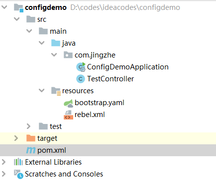Collapse the configdemo project root
Image resolution: width=216 pixels, height=180 pixels.
click(x=4, y=7)
